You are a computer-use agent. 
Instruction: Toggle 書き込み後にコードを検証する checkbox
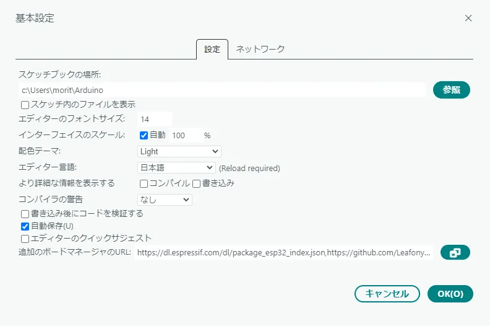25,214
